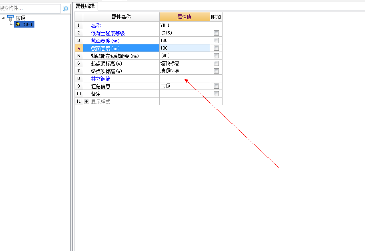Select the YD-1 tree item
This screenshot has width=365, height=251.
pos(24,24)
